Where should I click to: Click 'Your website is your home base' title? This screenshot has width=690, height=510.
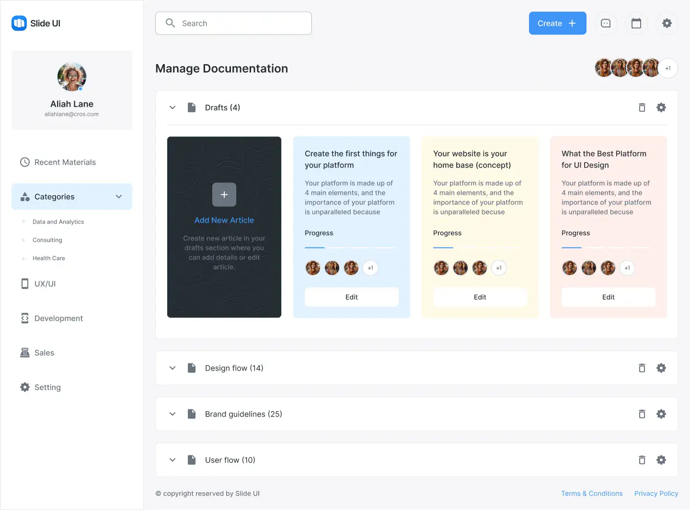pos(472,159)
